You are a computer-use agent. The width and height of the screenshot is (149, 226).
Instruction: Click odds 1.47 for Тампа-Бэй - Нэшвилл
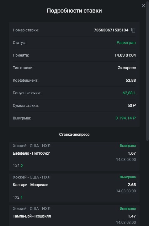[x=132, y=216]
